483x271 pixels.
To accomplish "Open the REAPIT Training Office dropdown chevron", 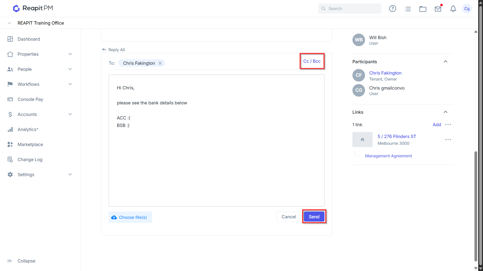I will pyautogui.click(x=9, y=23).
